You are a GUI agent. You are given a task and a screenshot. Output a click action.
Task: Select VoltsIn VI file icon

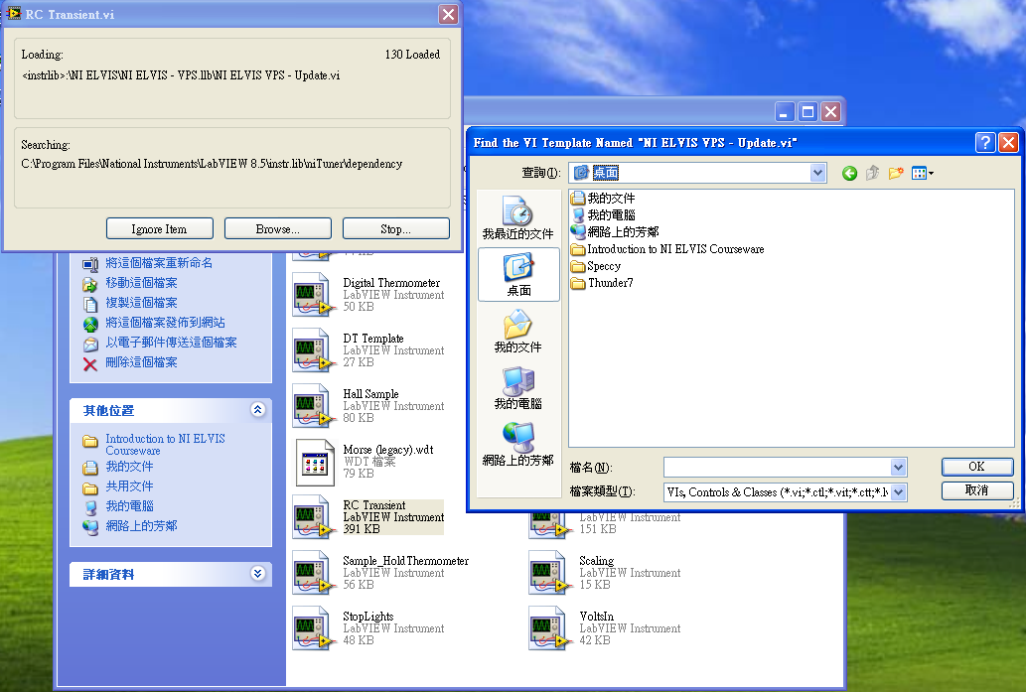548,627
